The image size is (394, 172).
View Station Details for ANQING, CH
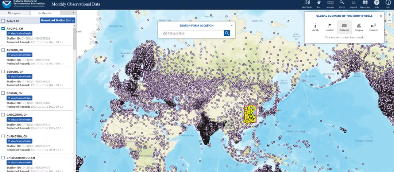(x=19, y=33)
